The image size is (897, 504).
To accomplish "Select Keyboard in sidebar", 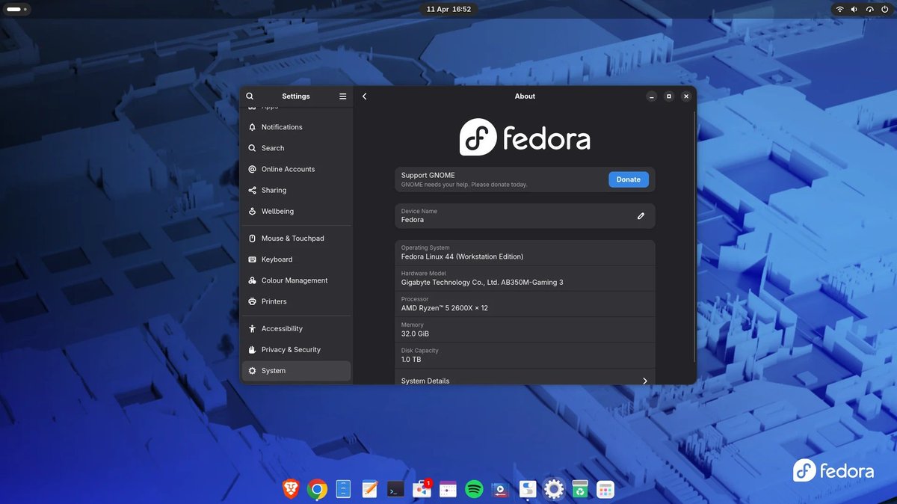I will (x=296, y=259).
